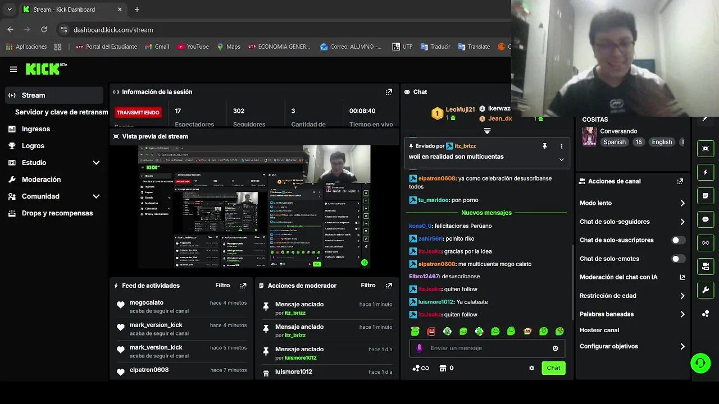The height and width of the screenshot is (404, 719).
Task: Pop out the Acciones de canal panel
Action: tap(680, 181)
